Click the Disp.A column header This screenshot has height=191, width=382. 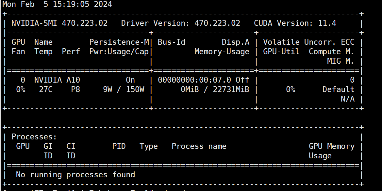(x=236, y=42)
